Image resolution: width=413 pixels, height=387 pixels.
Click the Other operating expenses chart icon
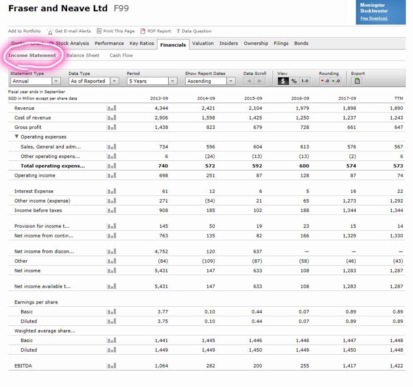coord(112,156)
